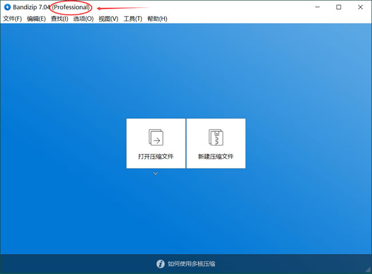Open the 查找(I) menu
This screenshot has width=372, height=274.
pos(60,19)
